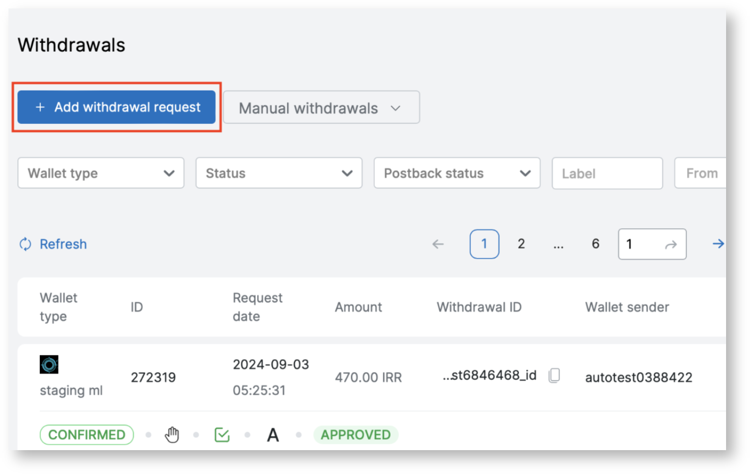
Task: Go to next page with right arrow
Action: point(718,244)
